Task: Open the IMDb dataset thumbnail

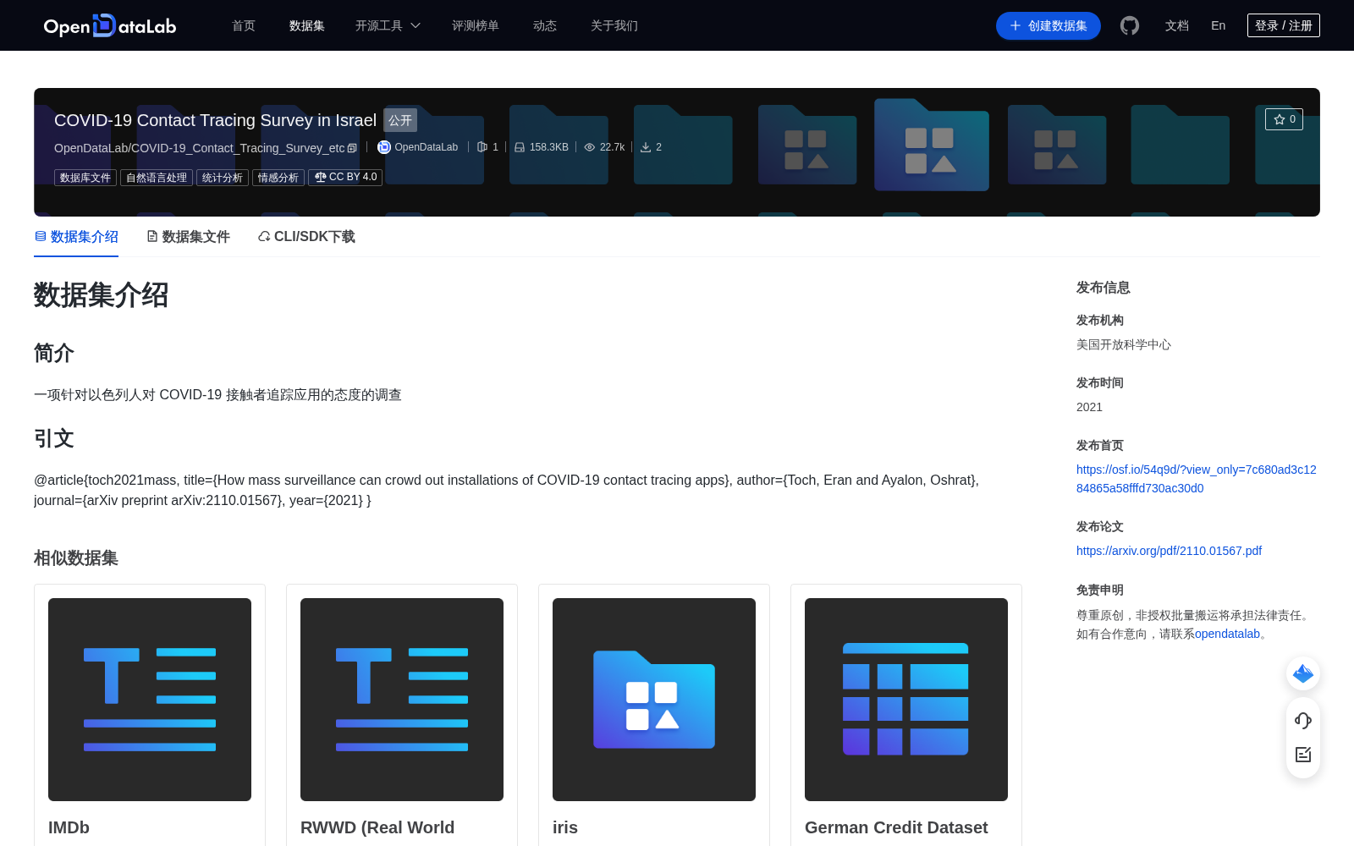Action: tap(150, 700)
